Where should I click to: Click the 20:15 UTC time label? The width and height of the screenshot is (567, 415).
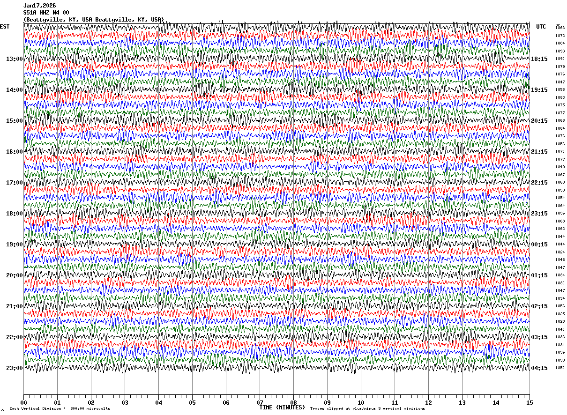[539, 121]
